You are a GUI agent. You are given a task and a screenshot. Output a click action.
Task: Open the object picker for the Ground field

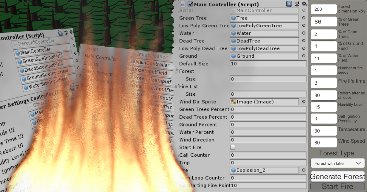304,56
